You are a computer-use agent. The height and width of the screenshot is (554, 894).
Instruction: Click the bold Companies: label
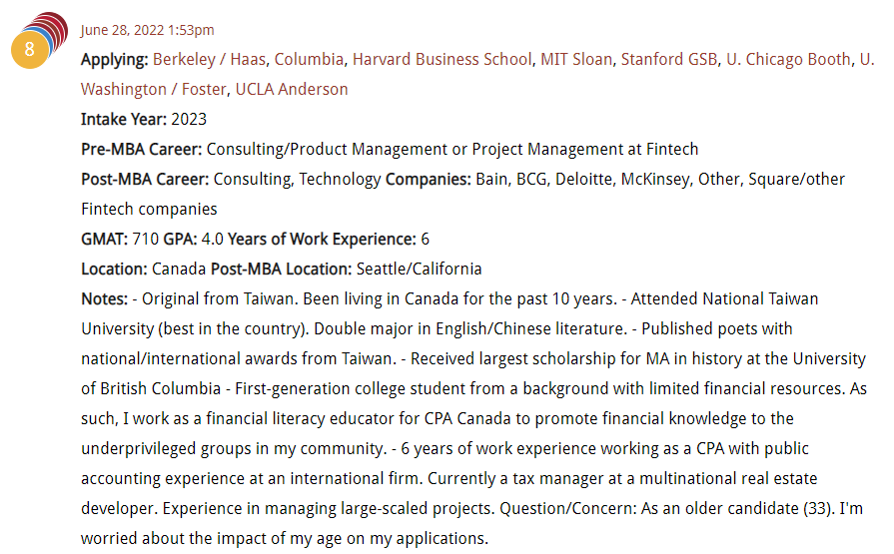click(x=429, y=179)
